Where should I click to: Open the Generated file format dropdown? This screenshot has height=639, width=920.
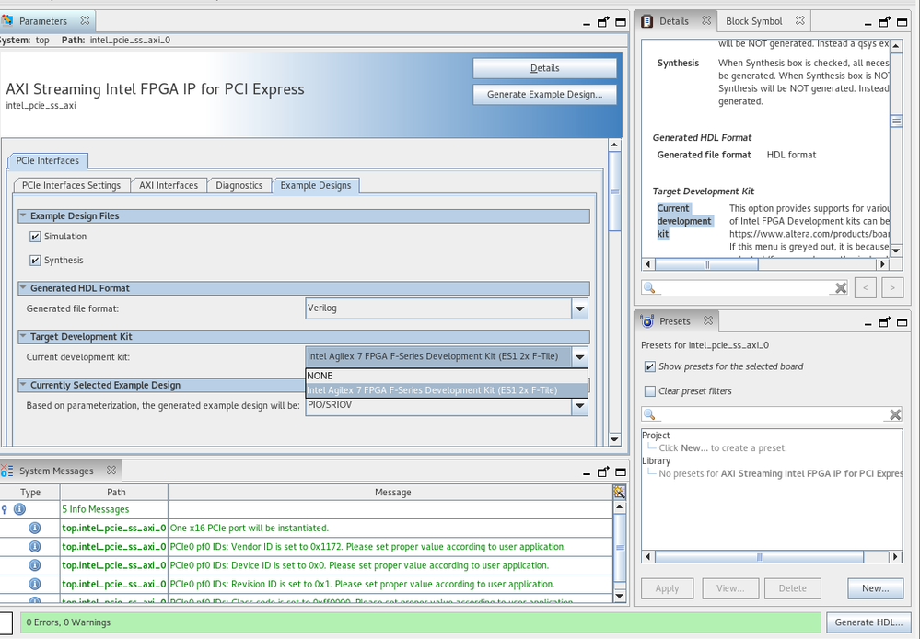pyautogui.click(x=579, y=308)
